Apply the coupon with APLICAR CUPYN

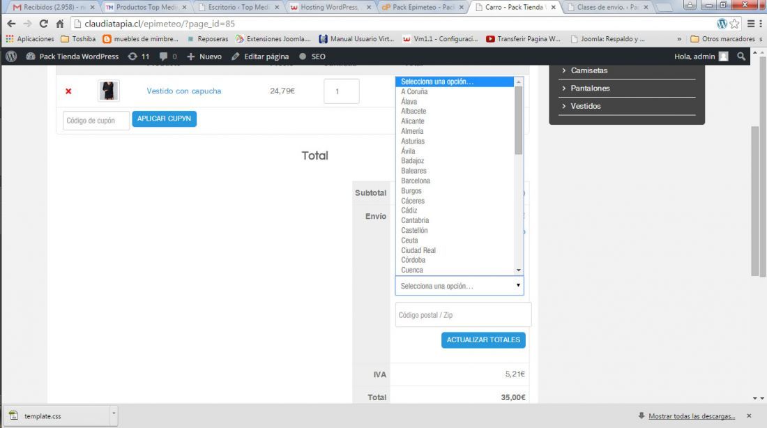[165, 119]
